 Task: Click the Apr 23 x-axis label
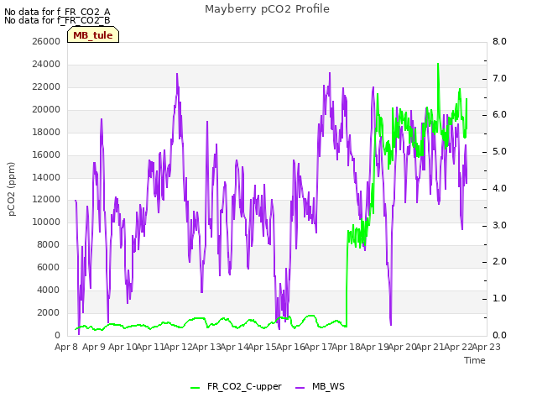(x=486, y=347)
